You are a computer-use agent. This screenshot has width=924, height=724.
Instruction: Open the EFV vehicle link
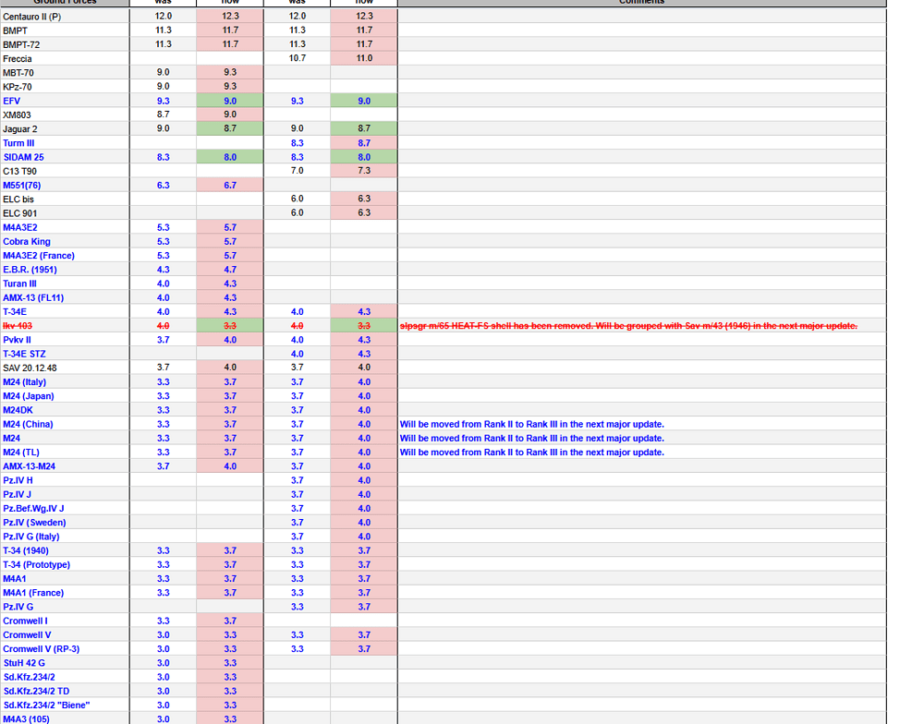[x=11, y=101]
